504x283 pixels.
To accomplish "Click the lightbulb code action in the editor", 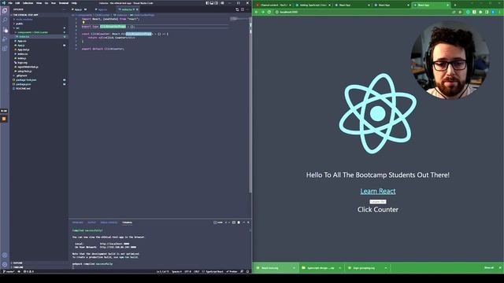I will click(83, 23).
